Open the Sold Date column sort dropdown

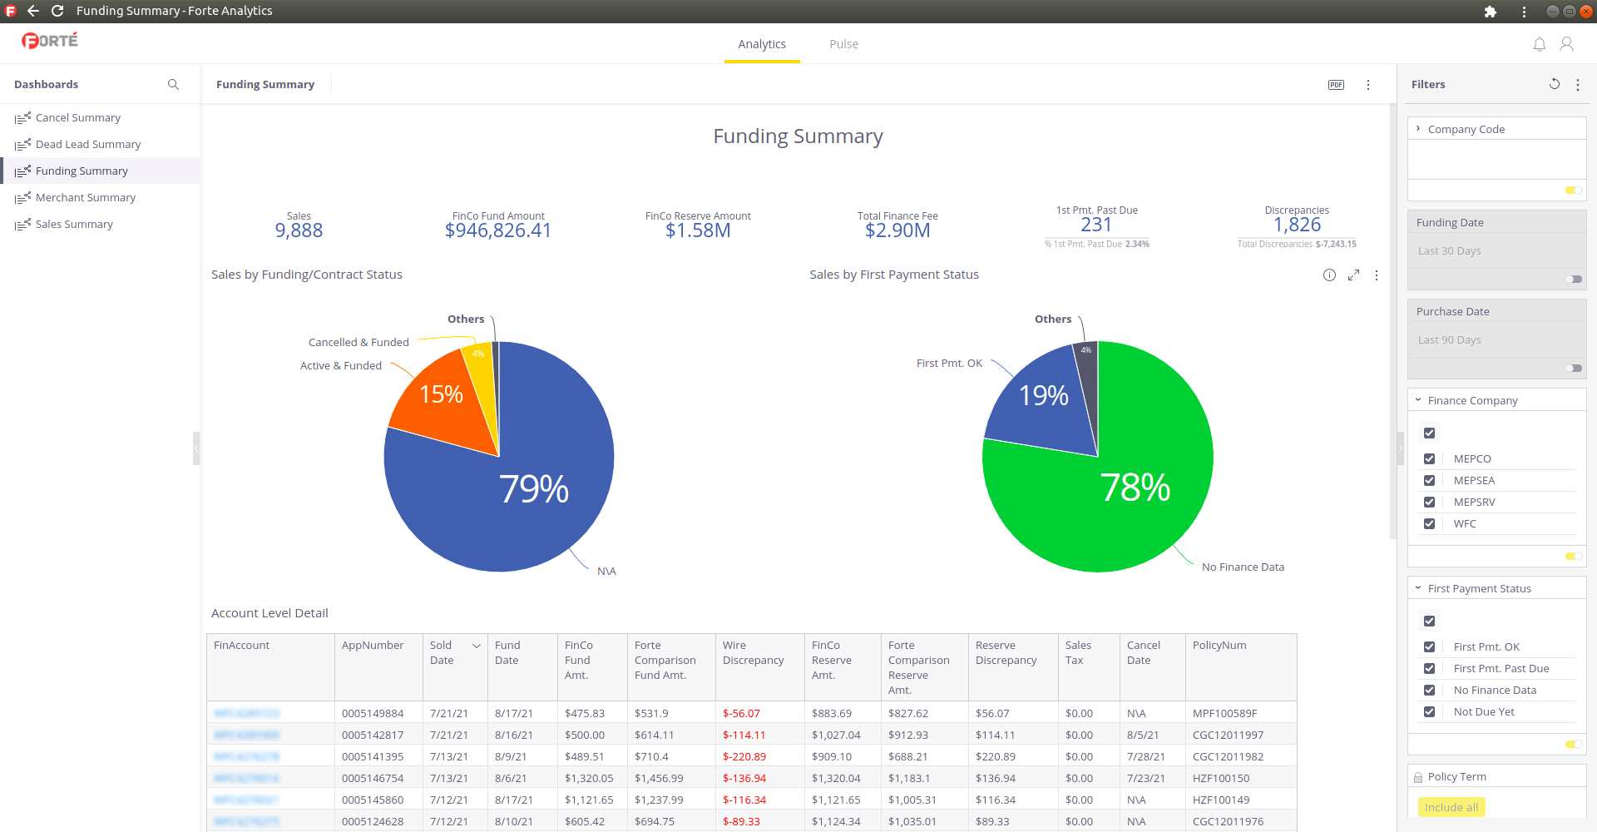(477, 646)
